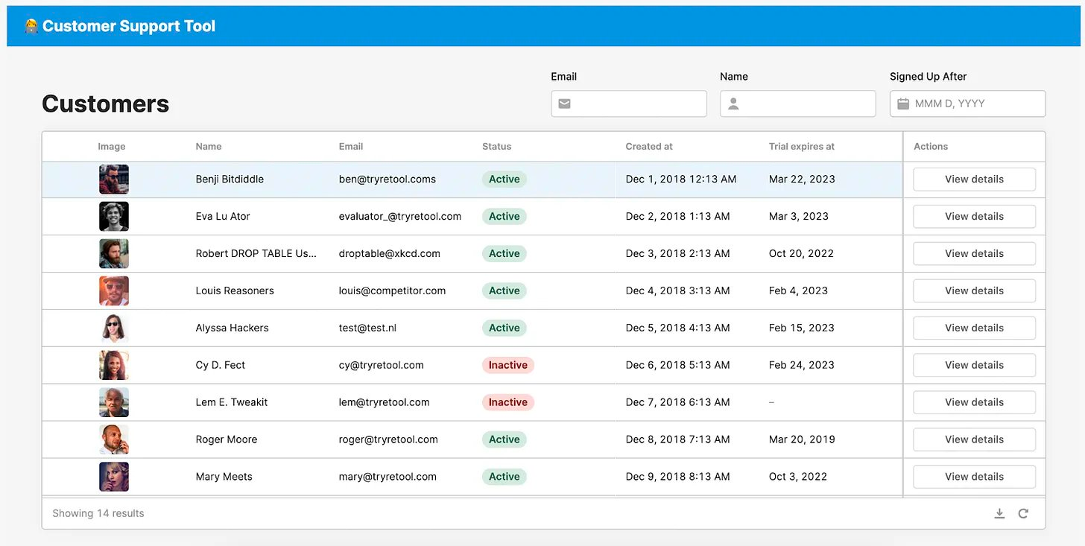Image resolution: width=1085 pixels, height=546 pixels.
Task: Select email mary@tryretool.com
Action: (x=387, y=477)
